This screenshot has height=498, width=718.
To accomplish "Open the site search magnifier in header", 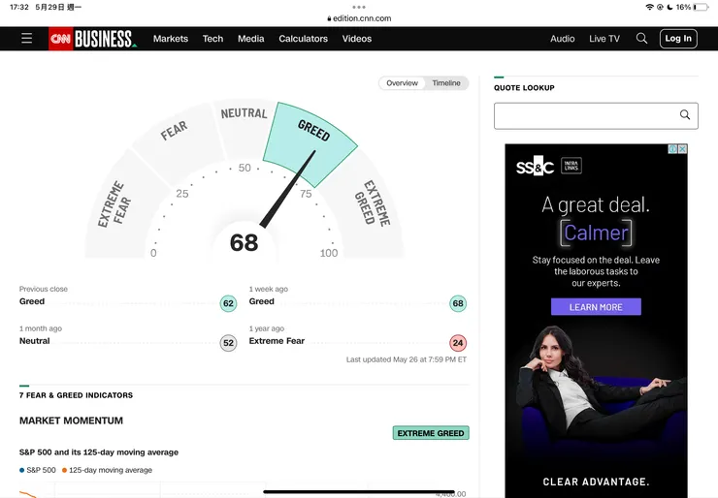I will (641, 39).
